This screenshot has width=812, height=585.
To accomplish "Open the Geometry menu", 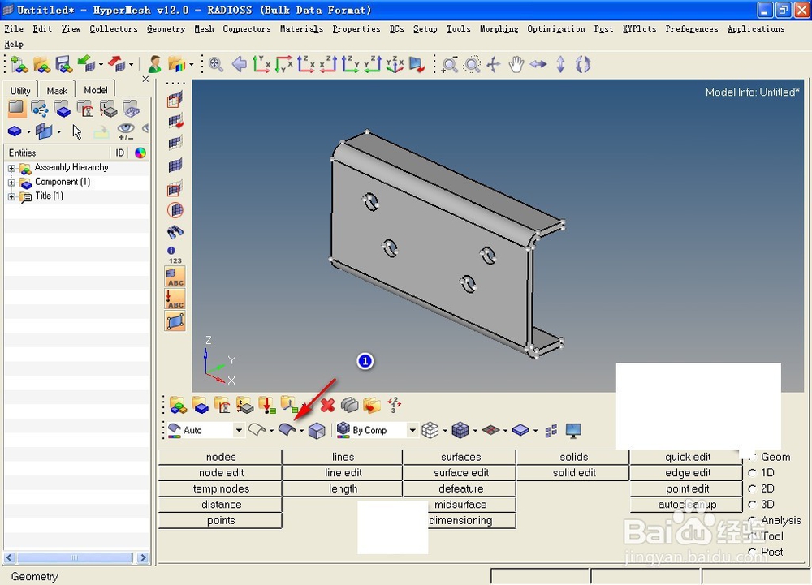I will [x=166, y=29].
